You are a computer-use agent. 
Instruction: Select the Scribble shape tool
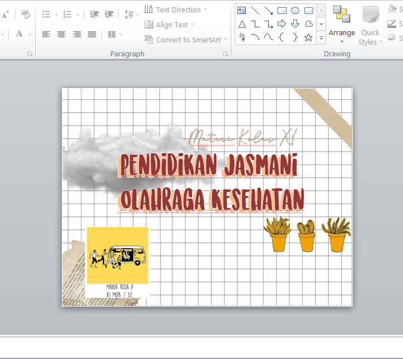tap(242, 37)
